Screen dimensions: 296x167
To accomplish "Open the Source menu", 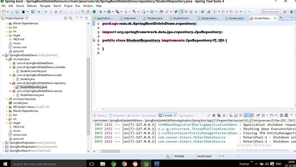I will click(x=20, y=6).
